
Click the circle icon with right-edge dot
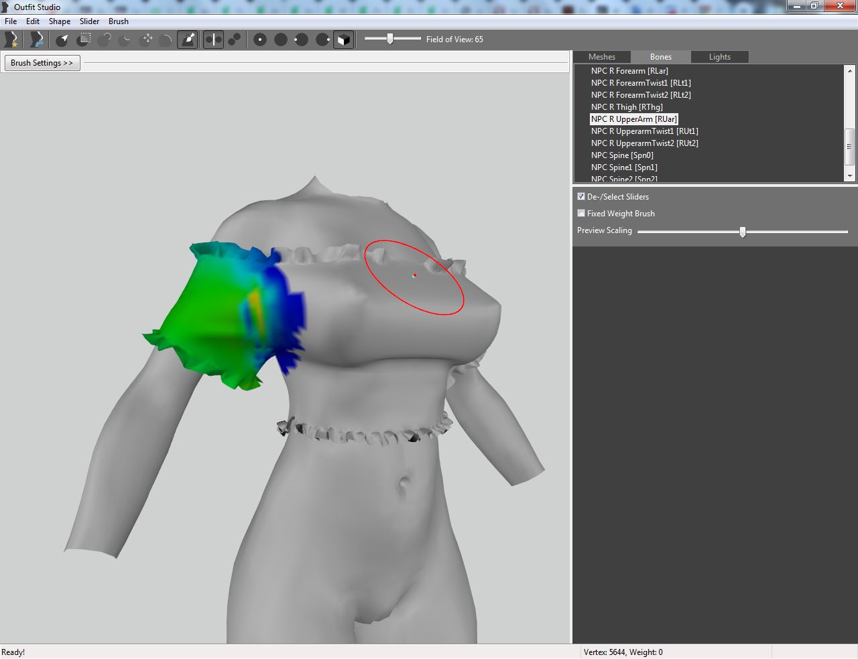coord(322,40)
